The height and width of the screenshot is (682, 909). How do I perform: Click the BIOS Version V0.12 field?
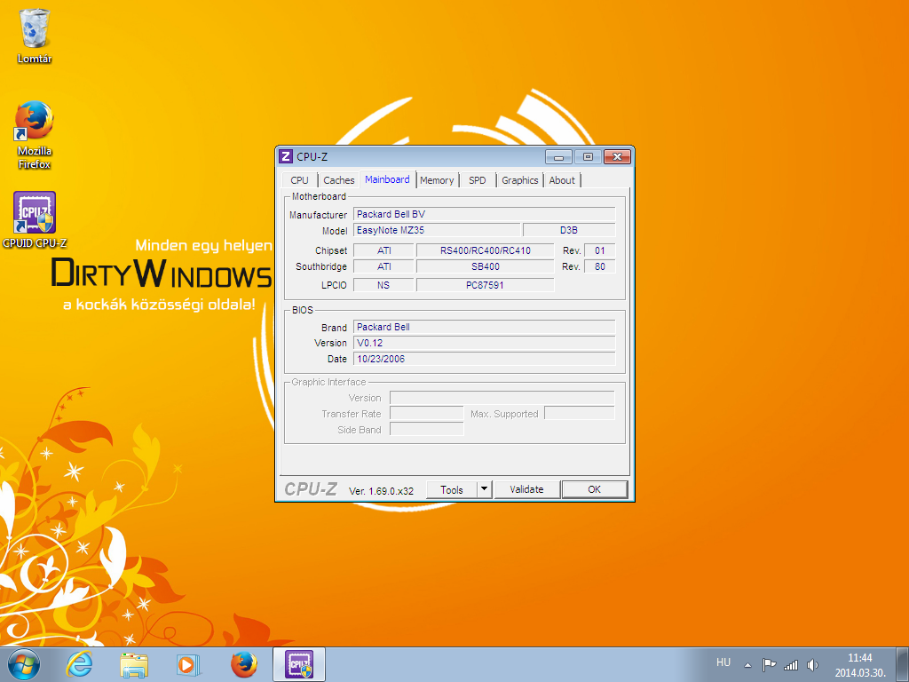484,344
